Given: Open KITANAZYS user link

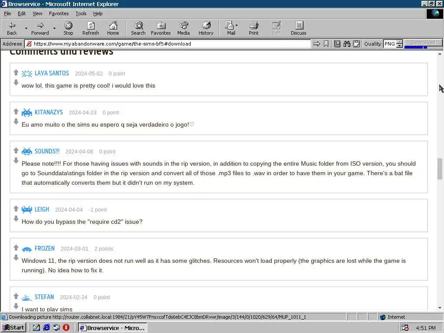Looking at the screenshot, I should (49, 112).
